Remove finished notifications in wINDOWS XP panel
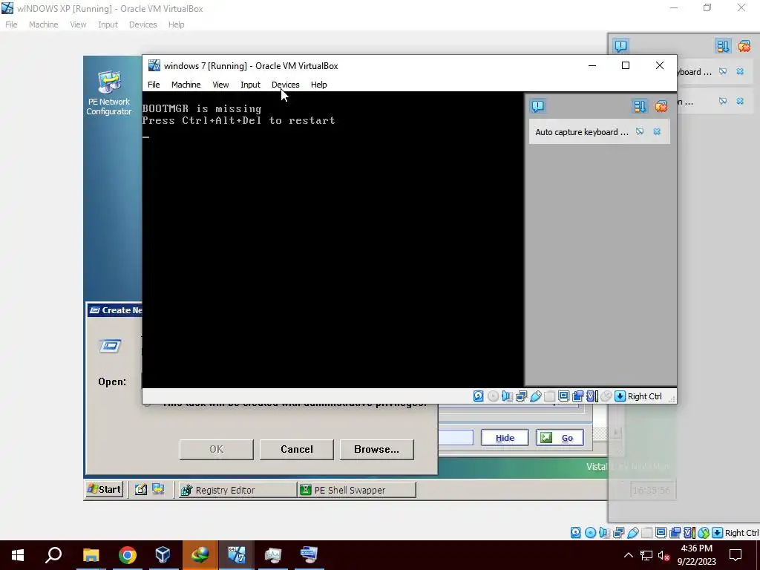This screenshot has height=570, width=760. pos(744,46)
